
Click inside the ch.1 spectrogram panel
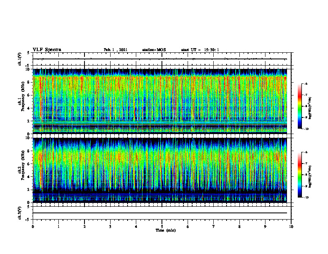(x=160, y=101)
